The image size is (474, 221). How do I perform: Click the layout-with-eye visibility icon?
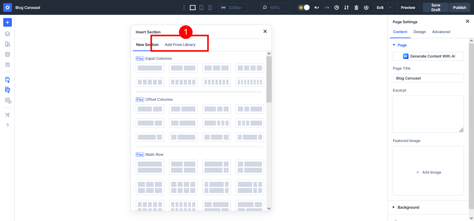pos(8,100)
